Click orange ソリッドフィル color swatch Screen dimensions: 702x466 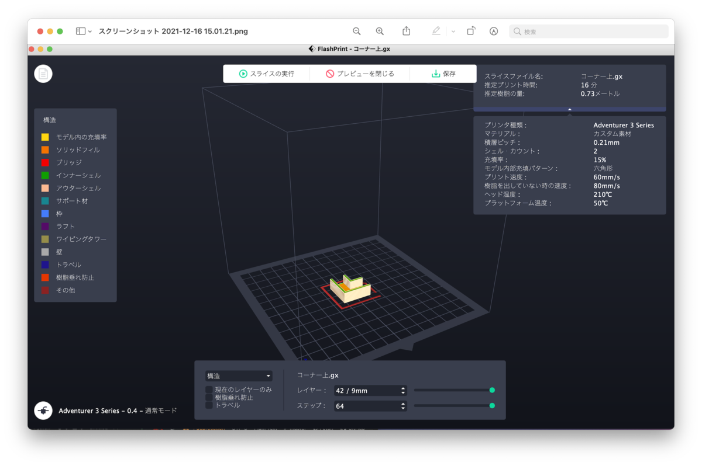(45, 149)
